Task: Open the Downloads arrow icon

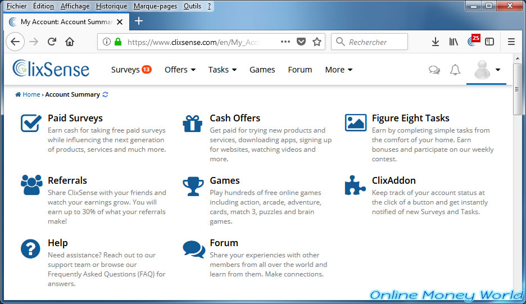Action: 435,42
